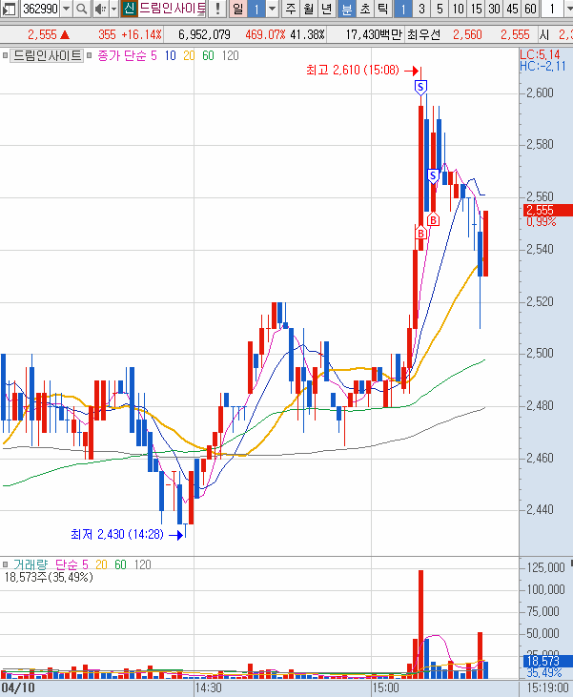Toggle the small square before 드림인사이트 label

[5, 56]
